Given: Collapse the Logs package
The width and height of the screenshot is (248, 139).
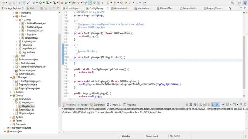Looking at the screenshot, I should [14, 16].
